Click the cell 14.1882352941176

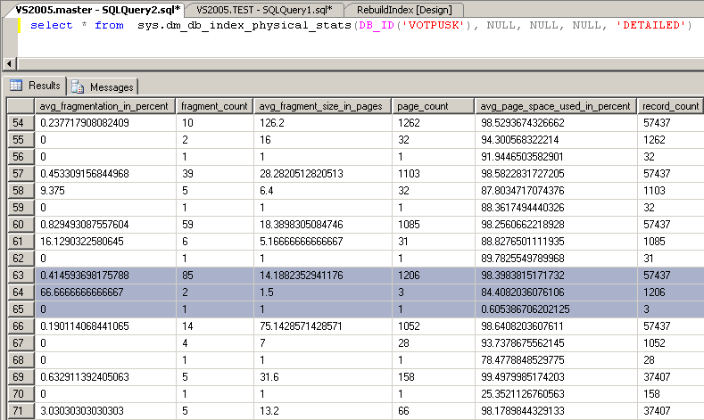pyautogui.click(x=323, y=275)
